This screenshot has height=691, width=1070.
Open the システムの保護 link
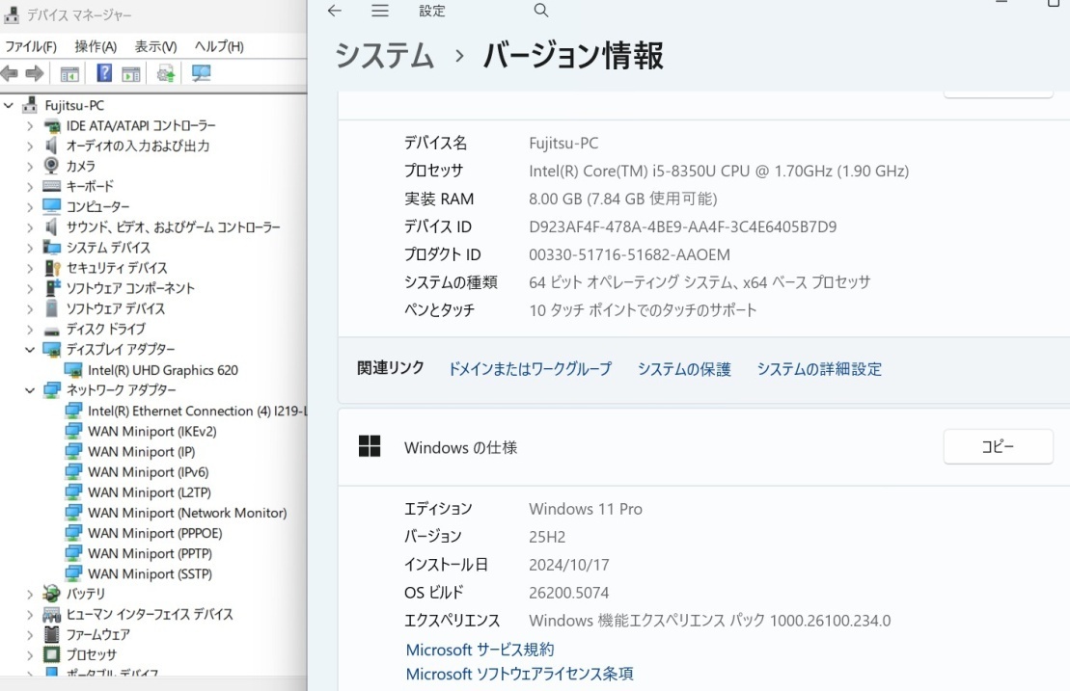(683, 368)
